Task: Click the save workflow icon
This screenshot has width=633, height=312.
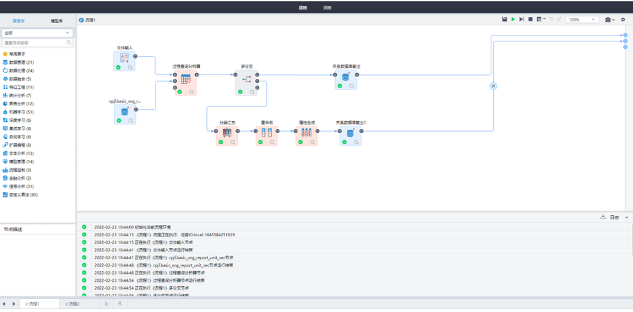Action: [x=504, y=20]
